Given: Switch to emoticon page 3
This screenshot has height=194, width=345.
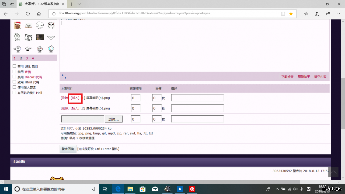Looking at the screenshot, I should pyautogui.click(x=27, y=58).
